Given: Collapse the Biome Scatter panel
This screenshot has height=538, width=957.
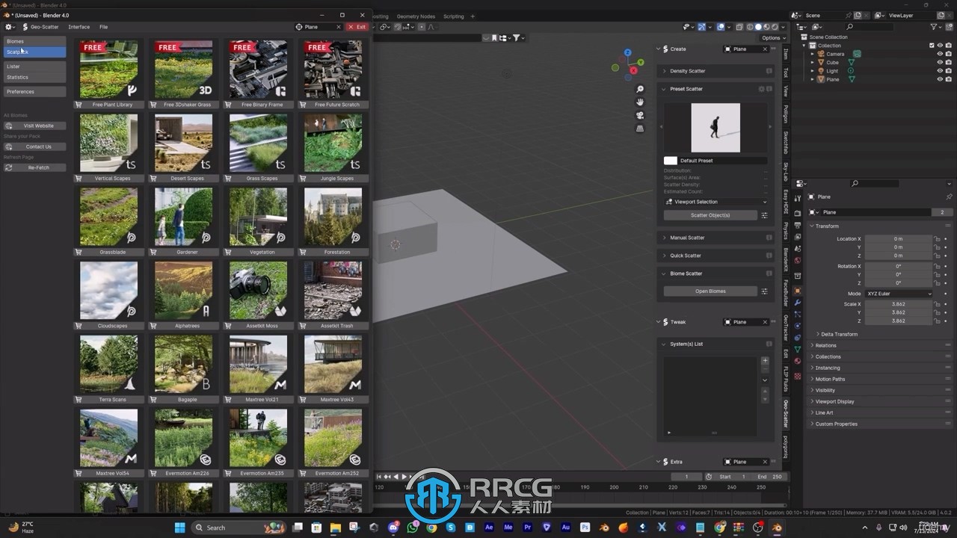Looking at the screenshot, I should click(716, 273).
